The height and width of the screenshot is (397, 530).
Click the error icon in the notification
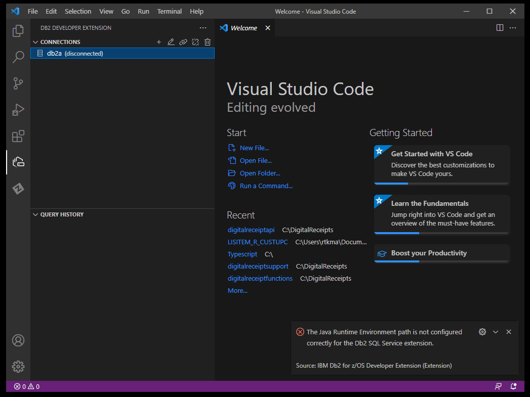(x=300, y=332)
